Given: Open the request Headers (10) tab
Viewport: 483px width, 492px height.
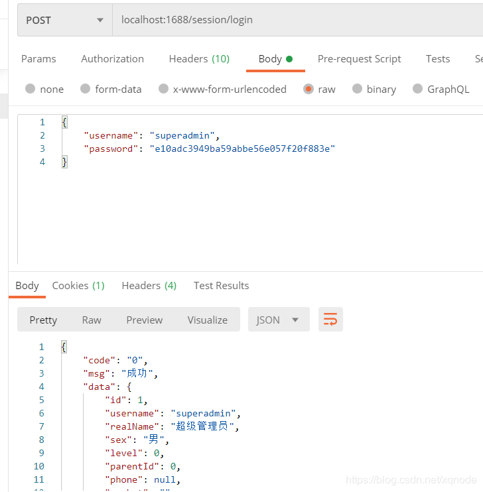Looking at the screenshot, I should coord(199,58).
